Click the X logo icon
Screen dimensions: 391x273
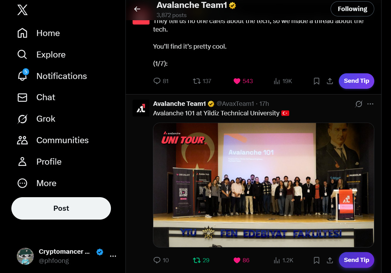[x=22, y=10]
